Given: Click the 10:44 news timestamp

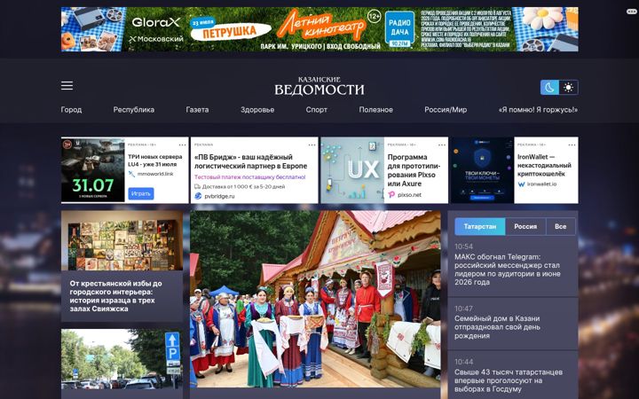Looking at the screenshot, I should pos(464,362).
